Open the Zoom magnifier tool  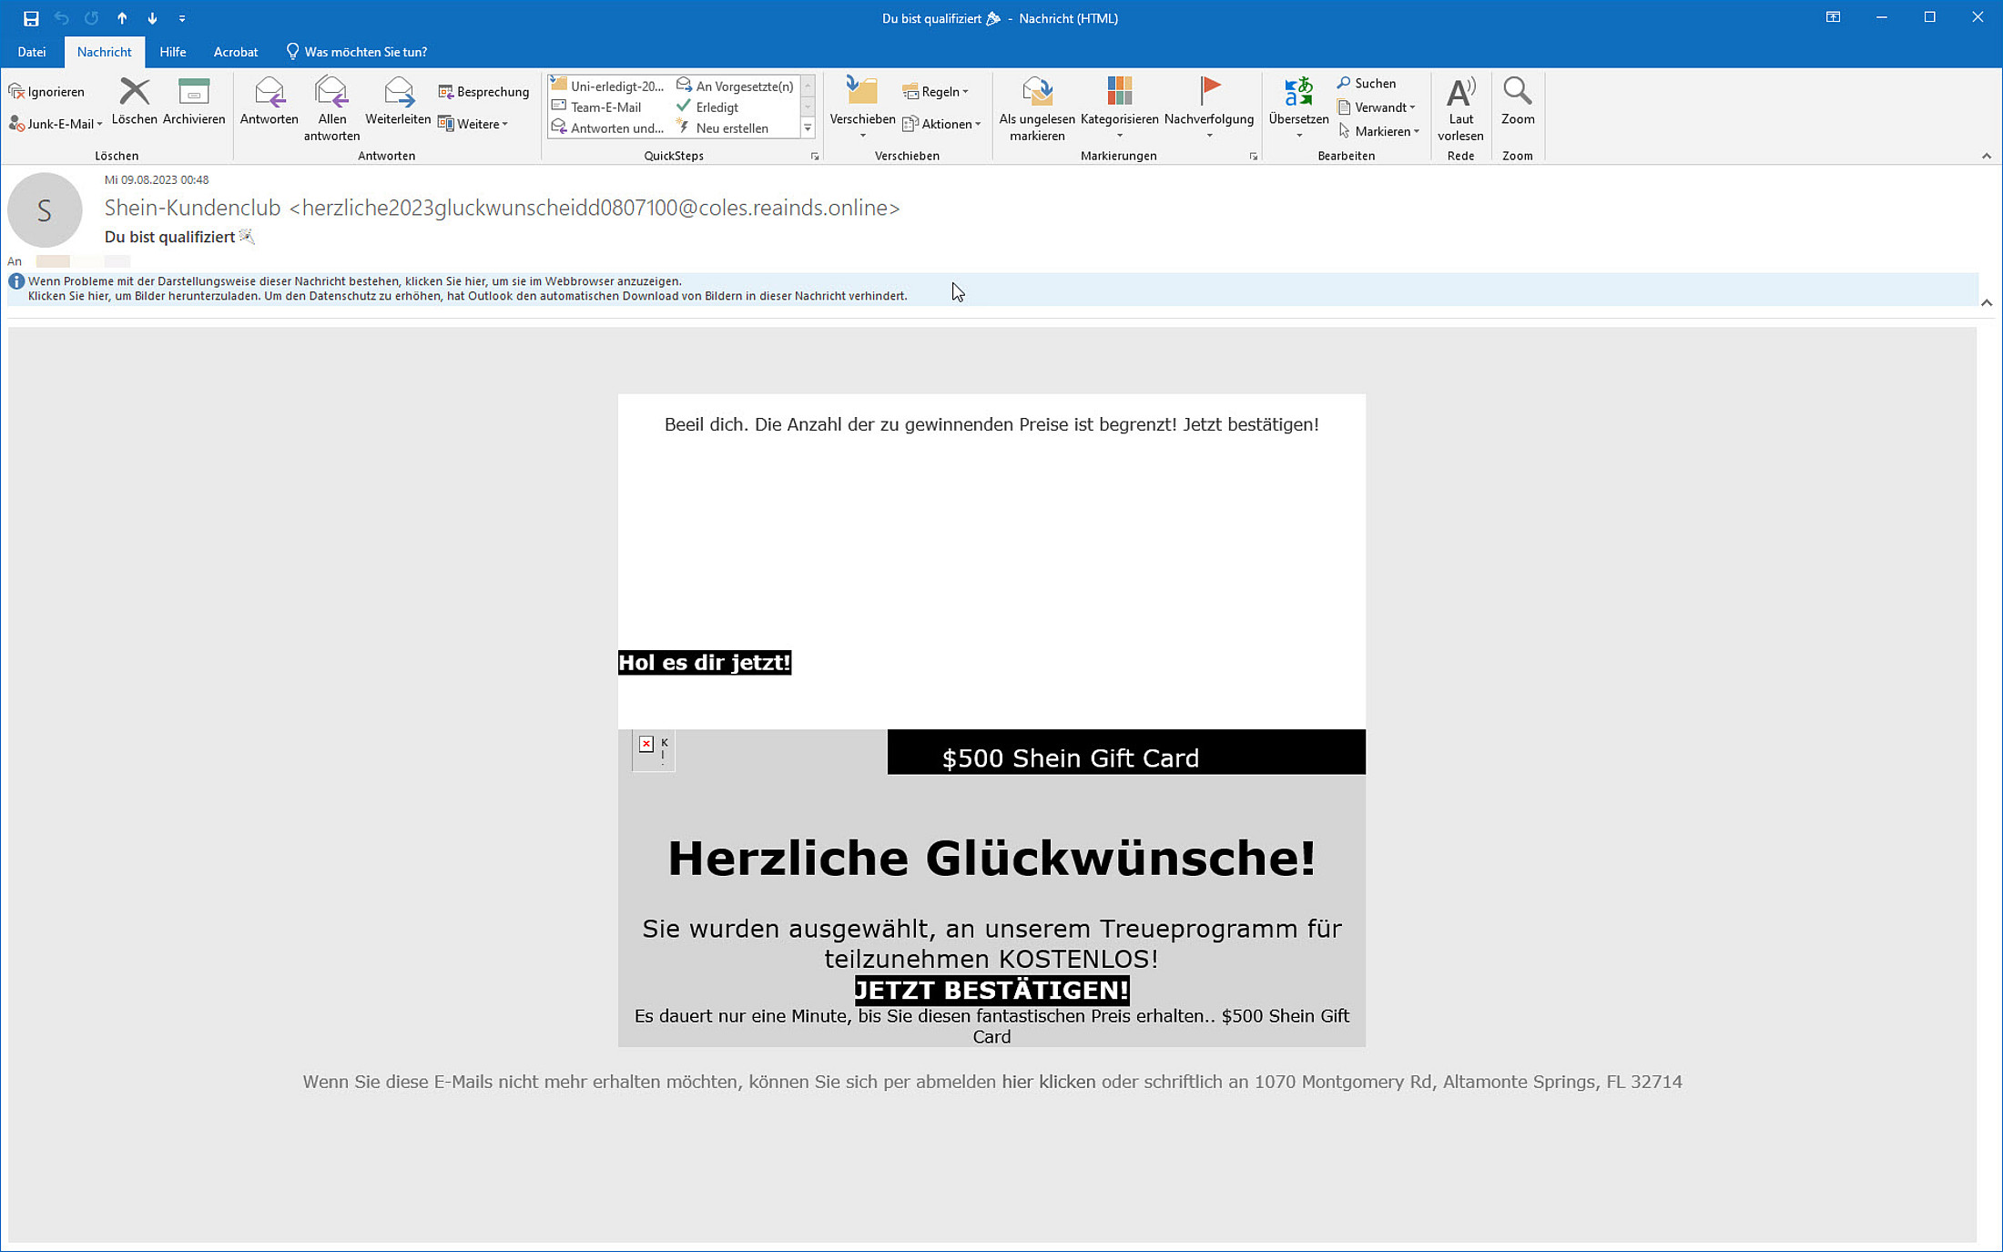click(1517, 94)
